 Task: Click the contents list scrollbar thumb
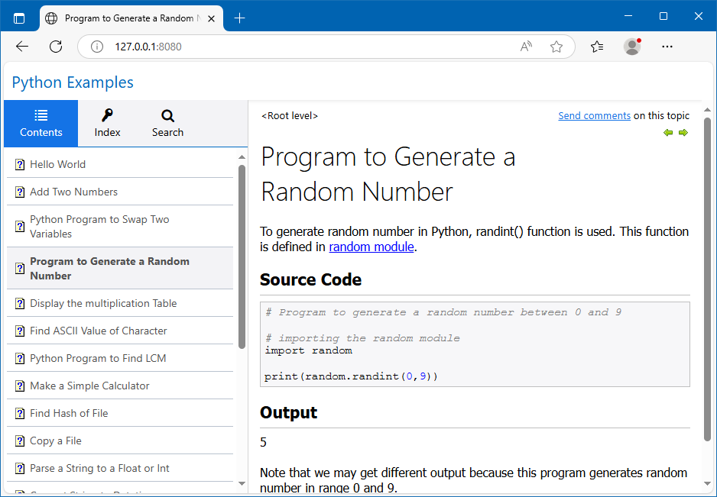pos(242,257)
